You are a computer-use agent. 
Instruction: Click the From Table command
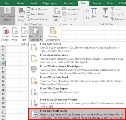(35, 14)
